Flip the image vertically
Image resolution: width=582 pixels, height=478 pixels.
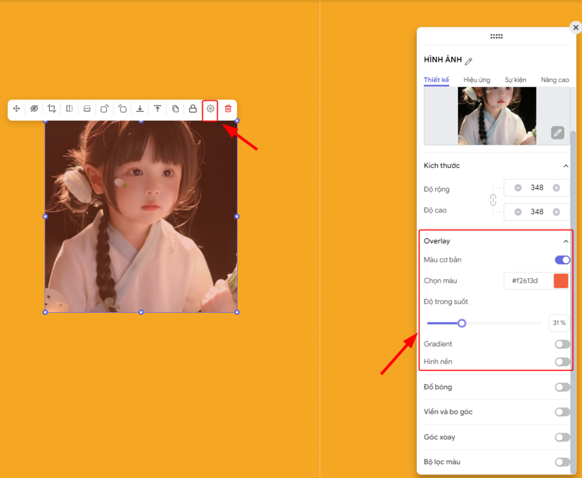click(x=87, y=108)
